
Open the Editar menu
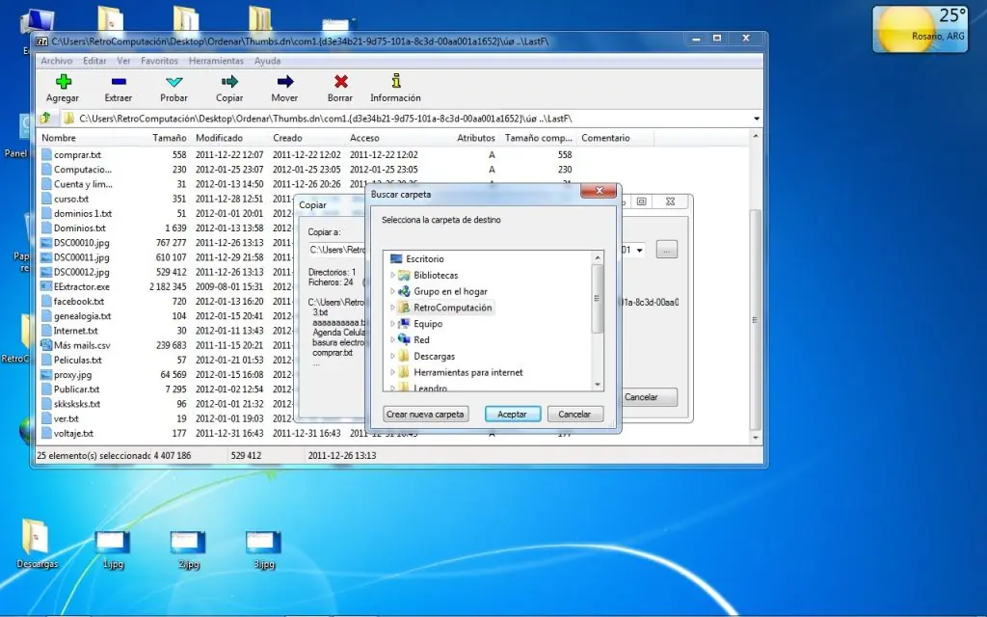click(x=94, y=61)
